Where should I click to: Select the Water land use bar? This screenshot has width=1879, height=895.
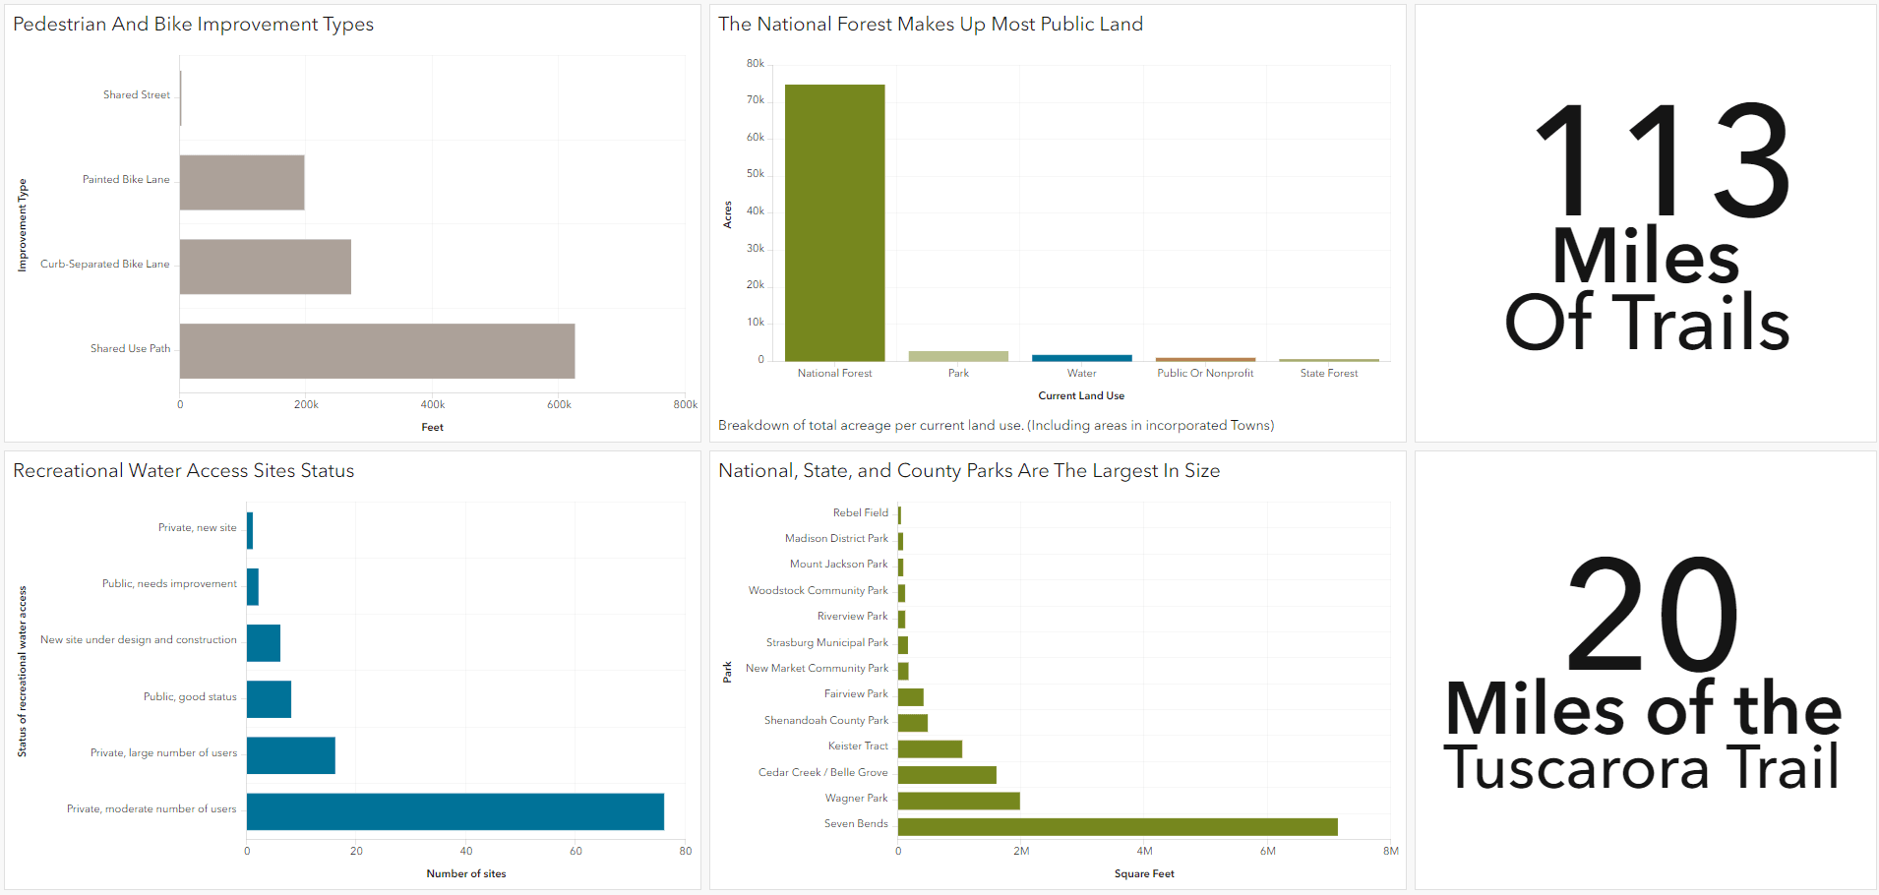(1081, 358)
